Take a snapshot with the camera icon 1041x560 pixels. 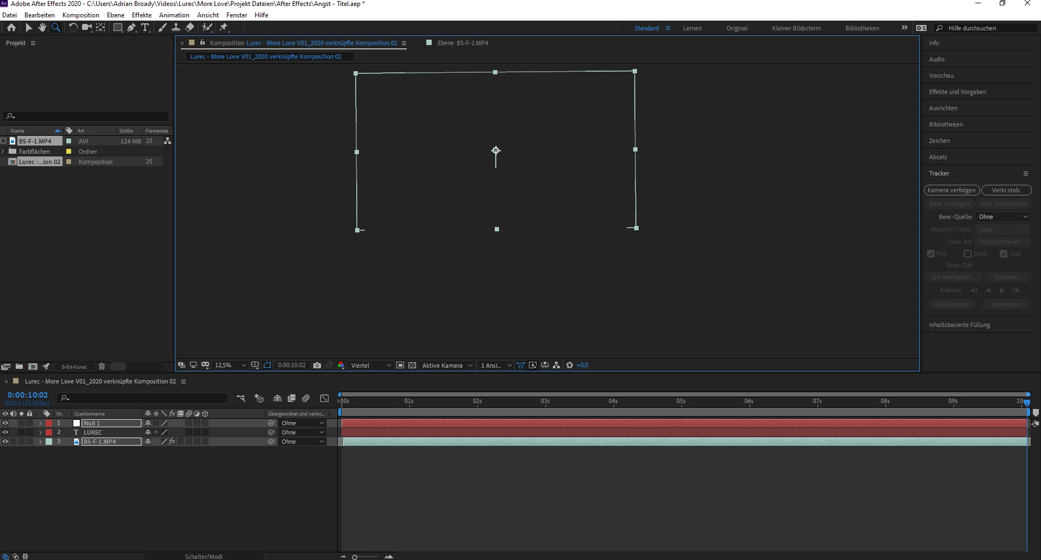[x=317, y=366]
